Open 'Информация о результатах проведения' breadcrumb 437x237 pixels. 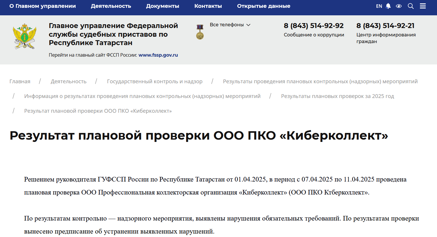click(x=142, y=96)
